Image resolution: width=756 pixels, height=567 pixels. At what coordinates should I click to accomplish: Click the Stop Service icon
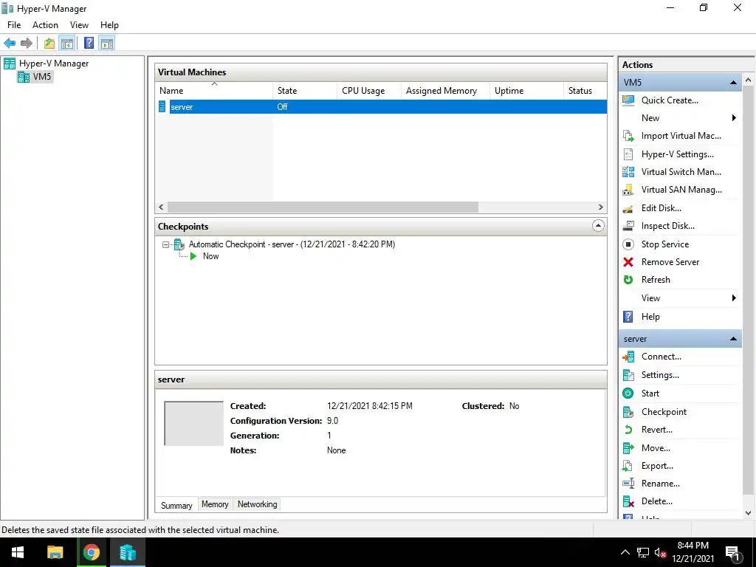628,244
